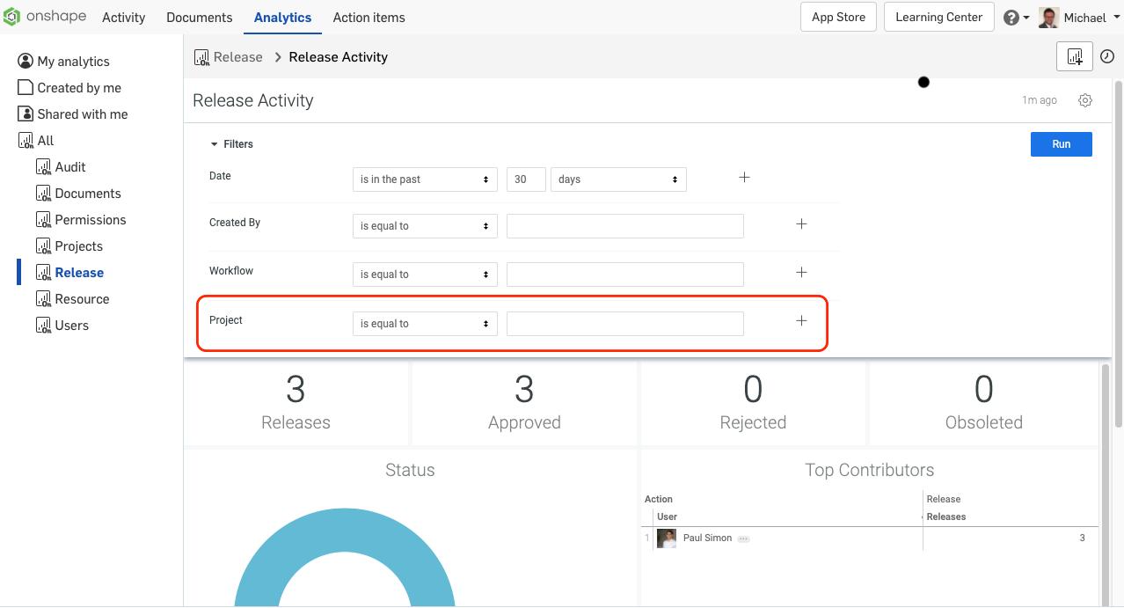Open the Date 'is in the past' dropdown
Image resolution: width=1124 pixels, height=608 pixels.
[x=424, y=179]
